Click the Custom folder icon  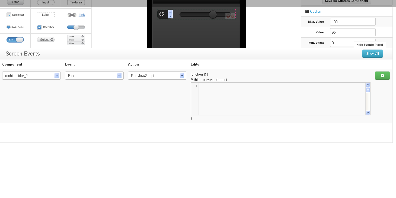(x=307, y=12)
